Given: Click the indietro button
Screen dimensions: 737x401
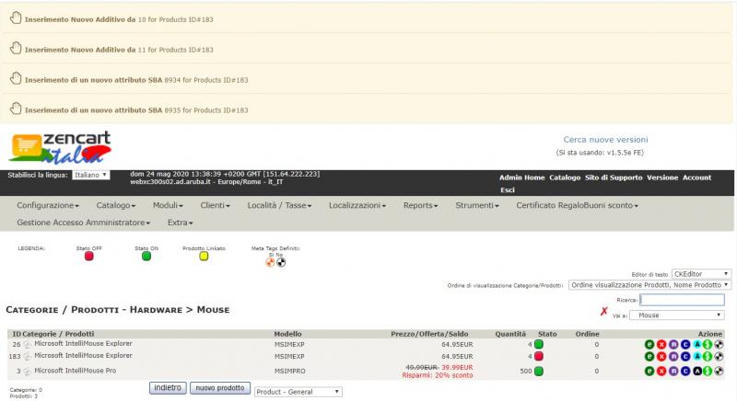Looking at the screenshot, I should tap(168, 388).
